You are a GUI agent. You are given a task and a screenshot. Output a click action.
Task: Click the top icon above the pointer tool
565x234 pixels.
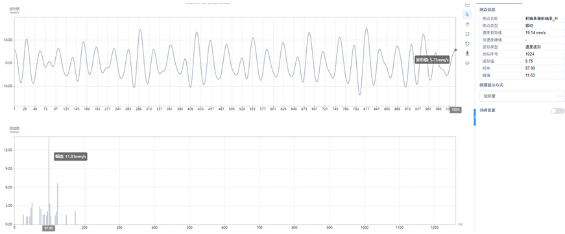pyautogui.click(x=467, y=5)
